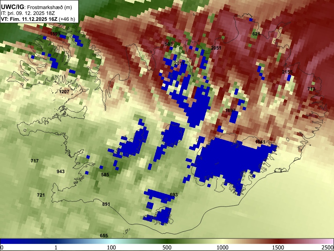
Task: Click the map value label 1697
Action: (x=230, y=110)
